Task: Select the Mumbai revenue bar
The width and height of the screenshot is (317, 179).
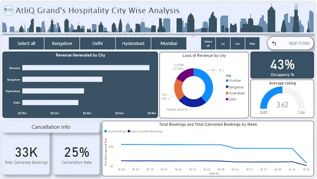Action: coord(86,68)
